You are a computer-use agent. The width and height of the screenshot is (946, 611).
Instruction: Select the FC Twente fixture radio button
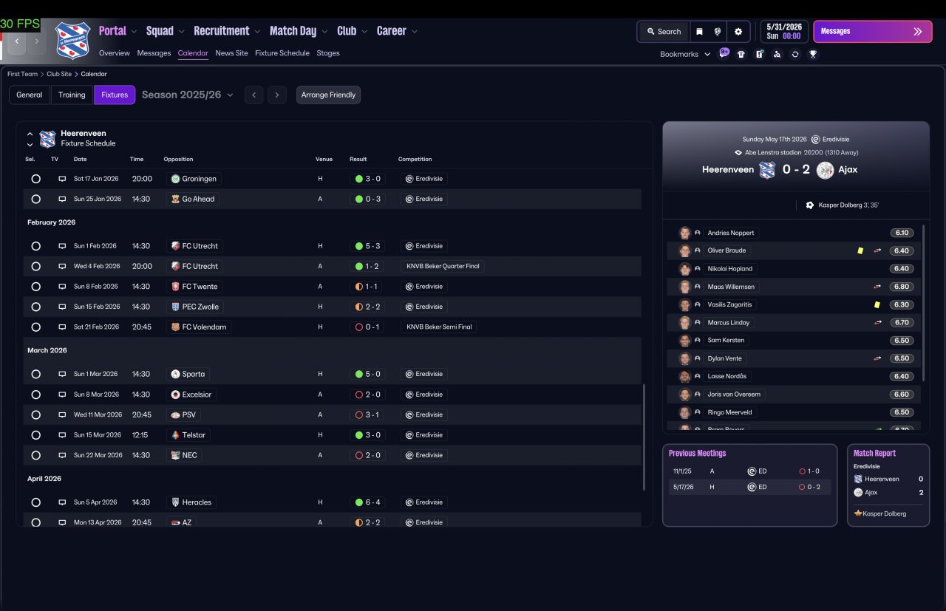pos(35,287)
